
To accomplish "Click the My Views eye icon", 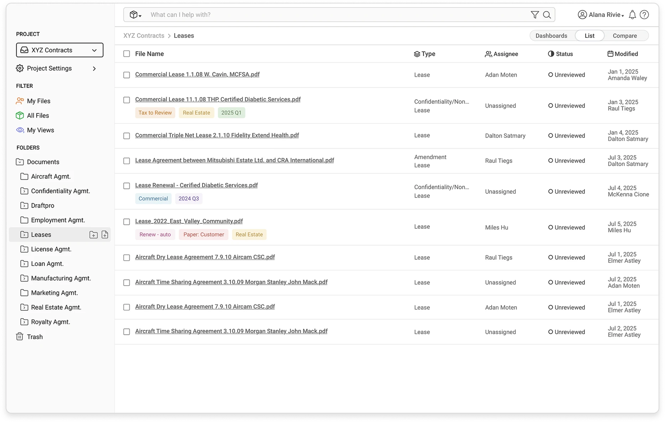I will point(20,130).
